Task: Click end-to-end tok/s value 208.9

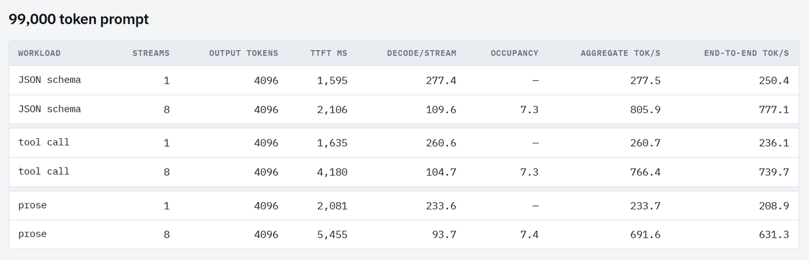Action: [774, 206]
